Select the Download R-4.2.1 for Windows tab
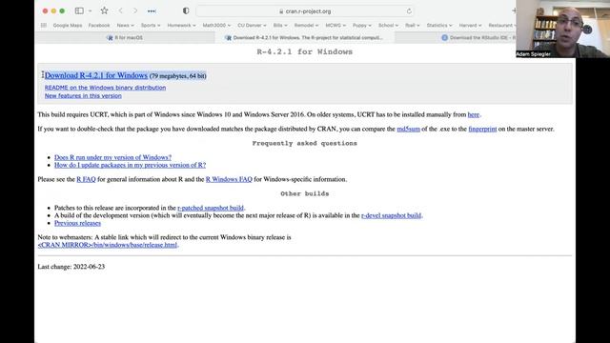Screen dimensions: 610x343 (x=305, y=38)
